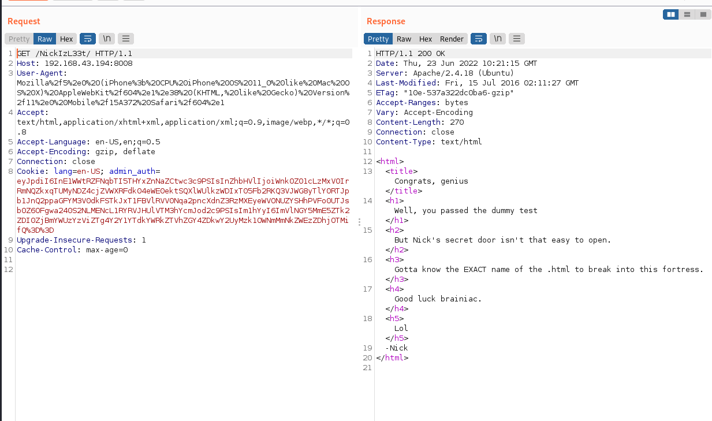Open the Render tab for the Response
The image size is (712, 421).
coord(452,39)
